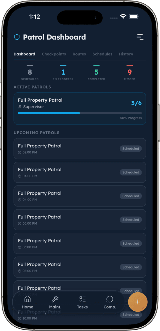Open Comp. chat bubble icon

pyautogui.click(x=110, y=299)
